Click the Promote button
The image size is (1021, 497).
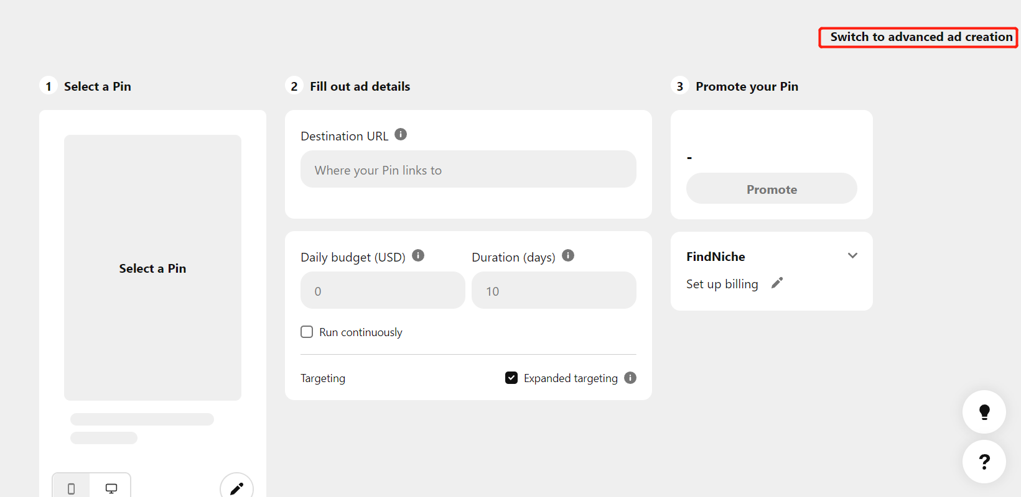coord(772,188)
